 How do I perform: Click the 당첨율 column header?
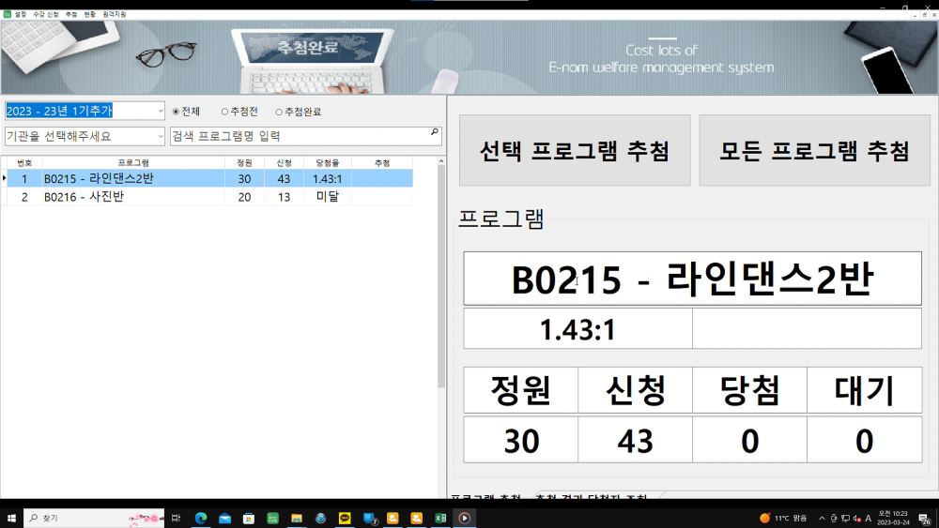[x=328, y=162]
